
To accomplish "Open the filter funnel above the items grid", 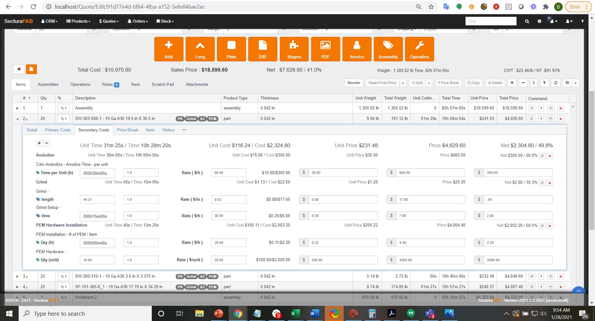I will point(544,83).
